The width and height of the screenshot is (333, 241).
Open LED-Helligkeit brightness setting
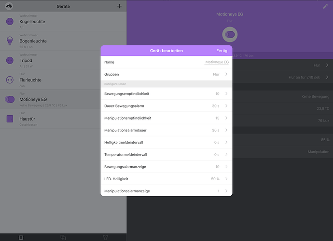(166, 179)
